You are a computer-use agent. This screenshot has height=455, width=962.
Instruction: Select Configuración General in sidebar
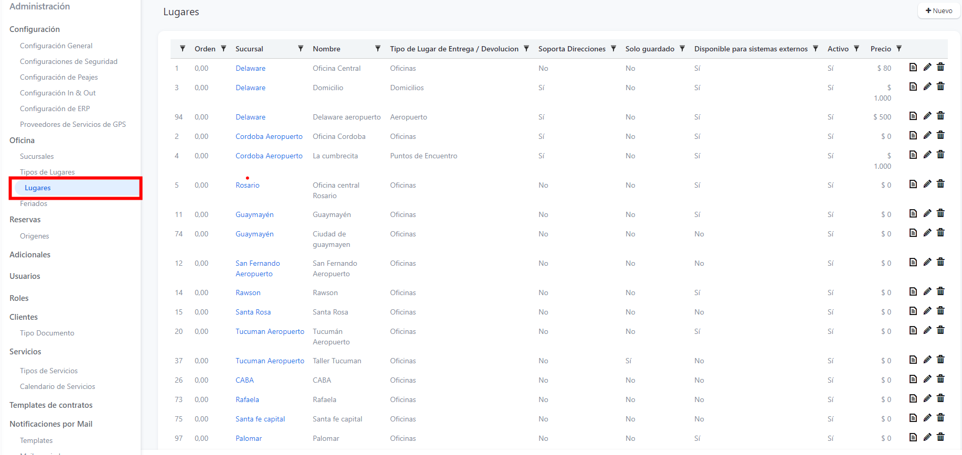coord(56,46)
